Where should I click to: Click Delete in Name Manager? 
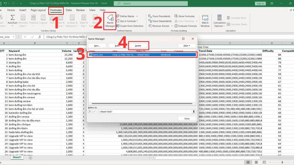[138, 46]
